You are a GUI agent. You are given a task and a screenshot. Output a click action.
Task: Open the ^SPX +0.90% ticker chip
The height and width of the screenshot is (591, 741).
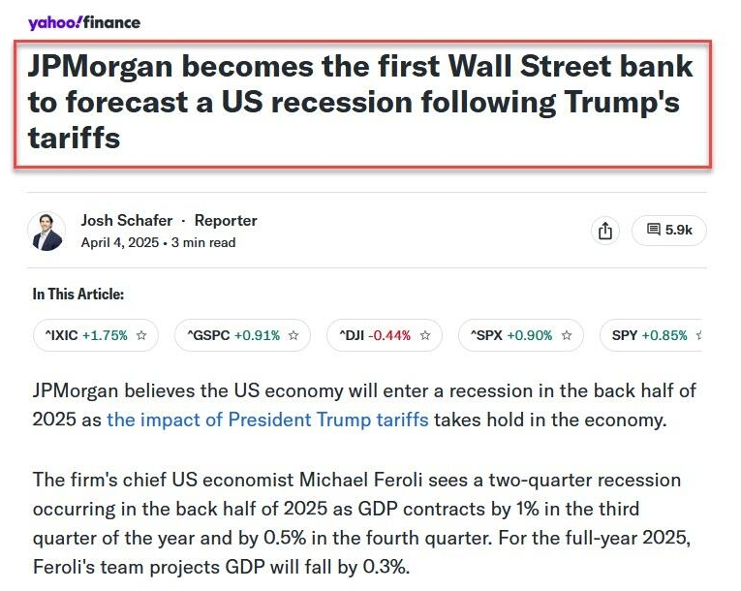point(510,336)
